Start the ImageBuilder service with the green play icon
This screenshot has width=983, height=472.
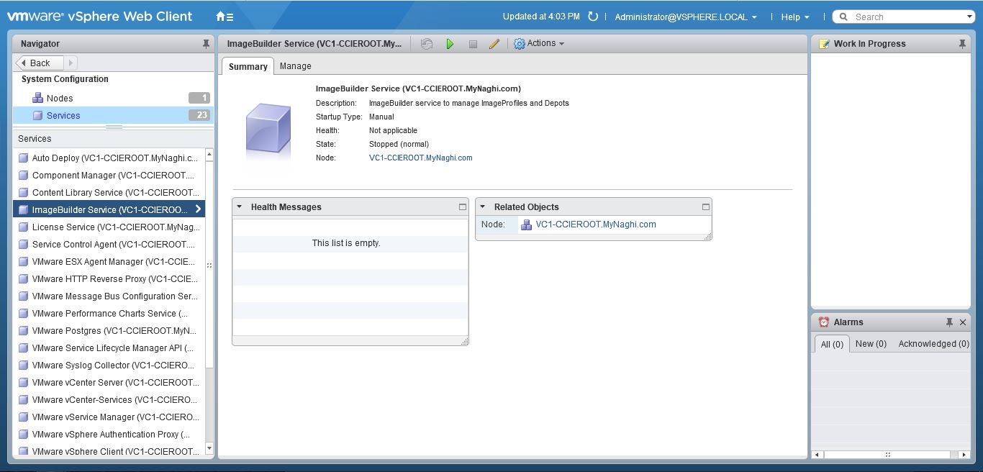(450, 44)
